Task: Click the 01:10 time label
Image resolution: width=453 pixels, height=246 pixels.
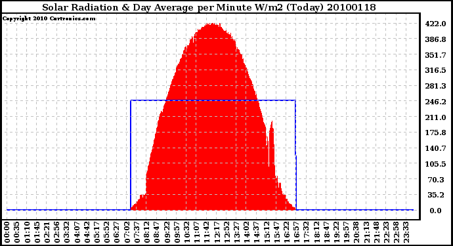Action: coord(27,232)
